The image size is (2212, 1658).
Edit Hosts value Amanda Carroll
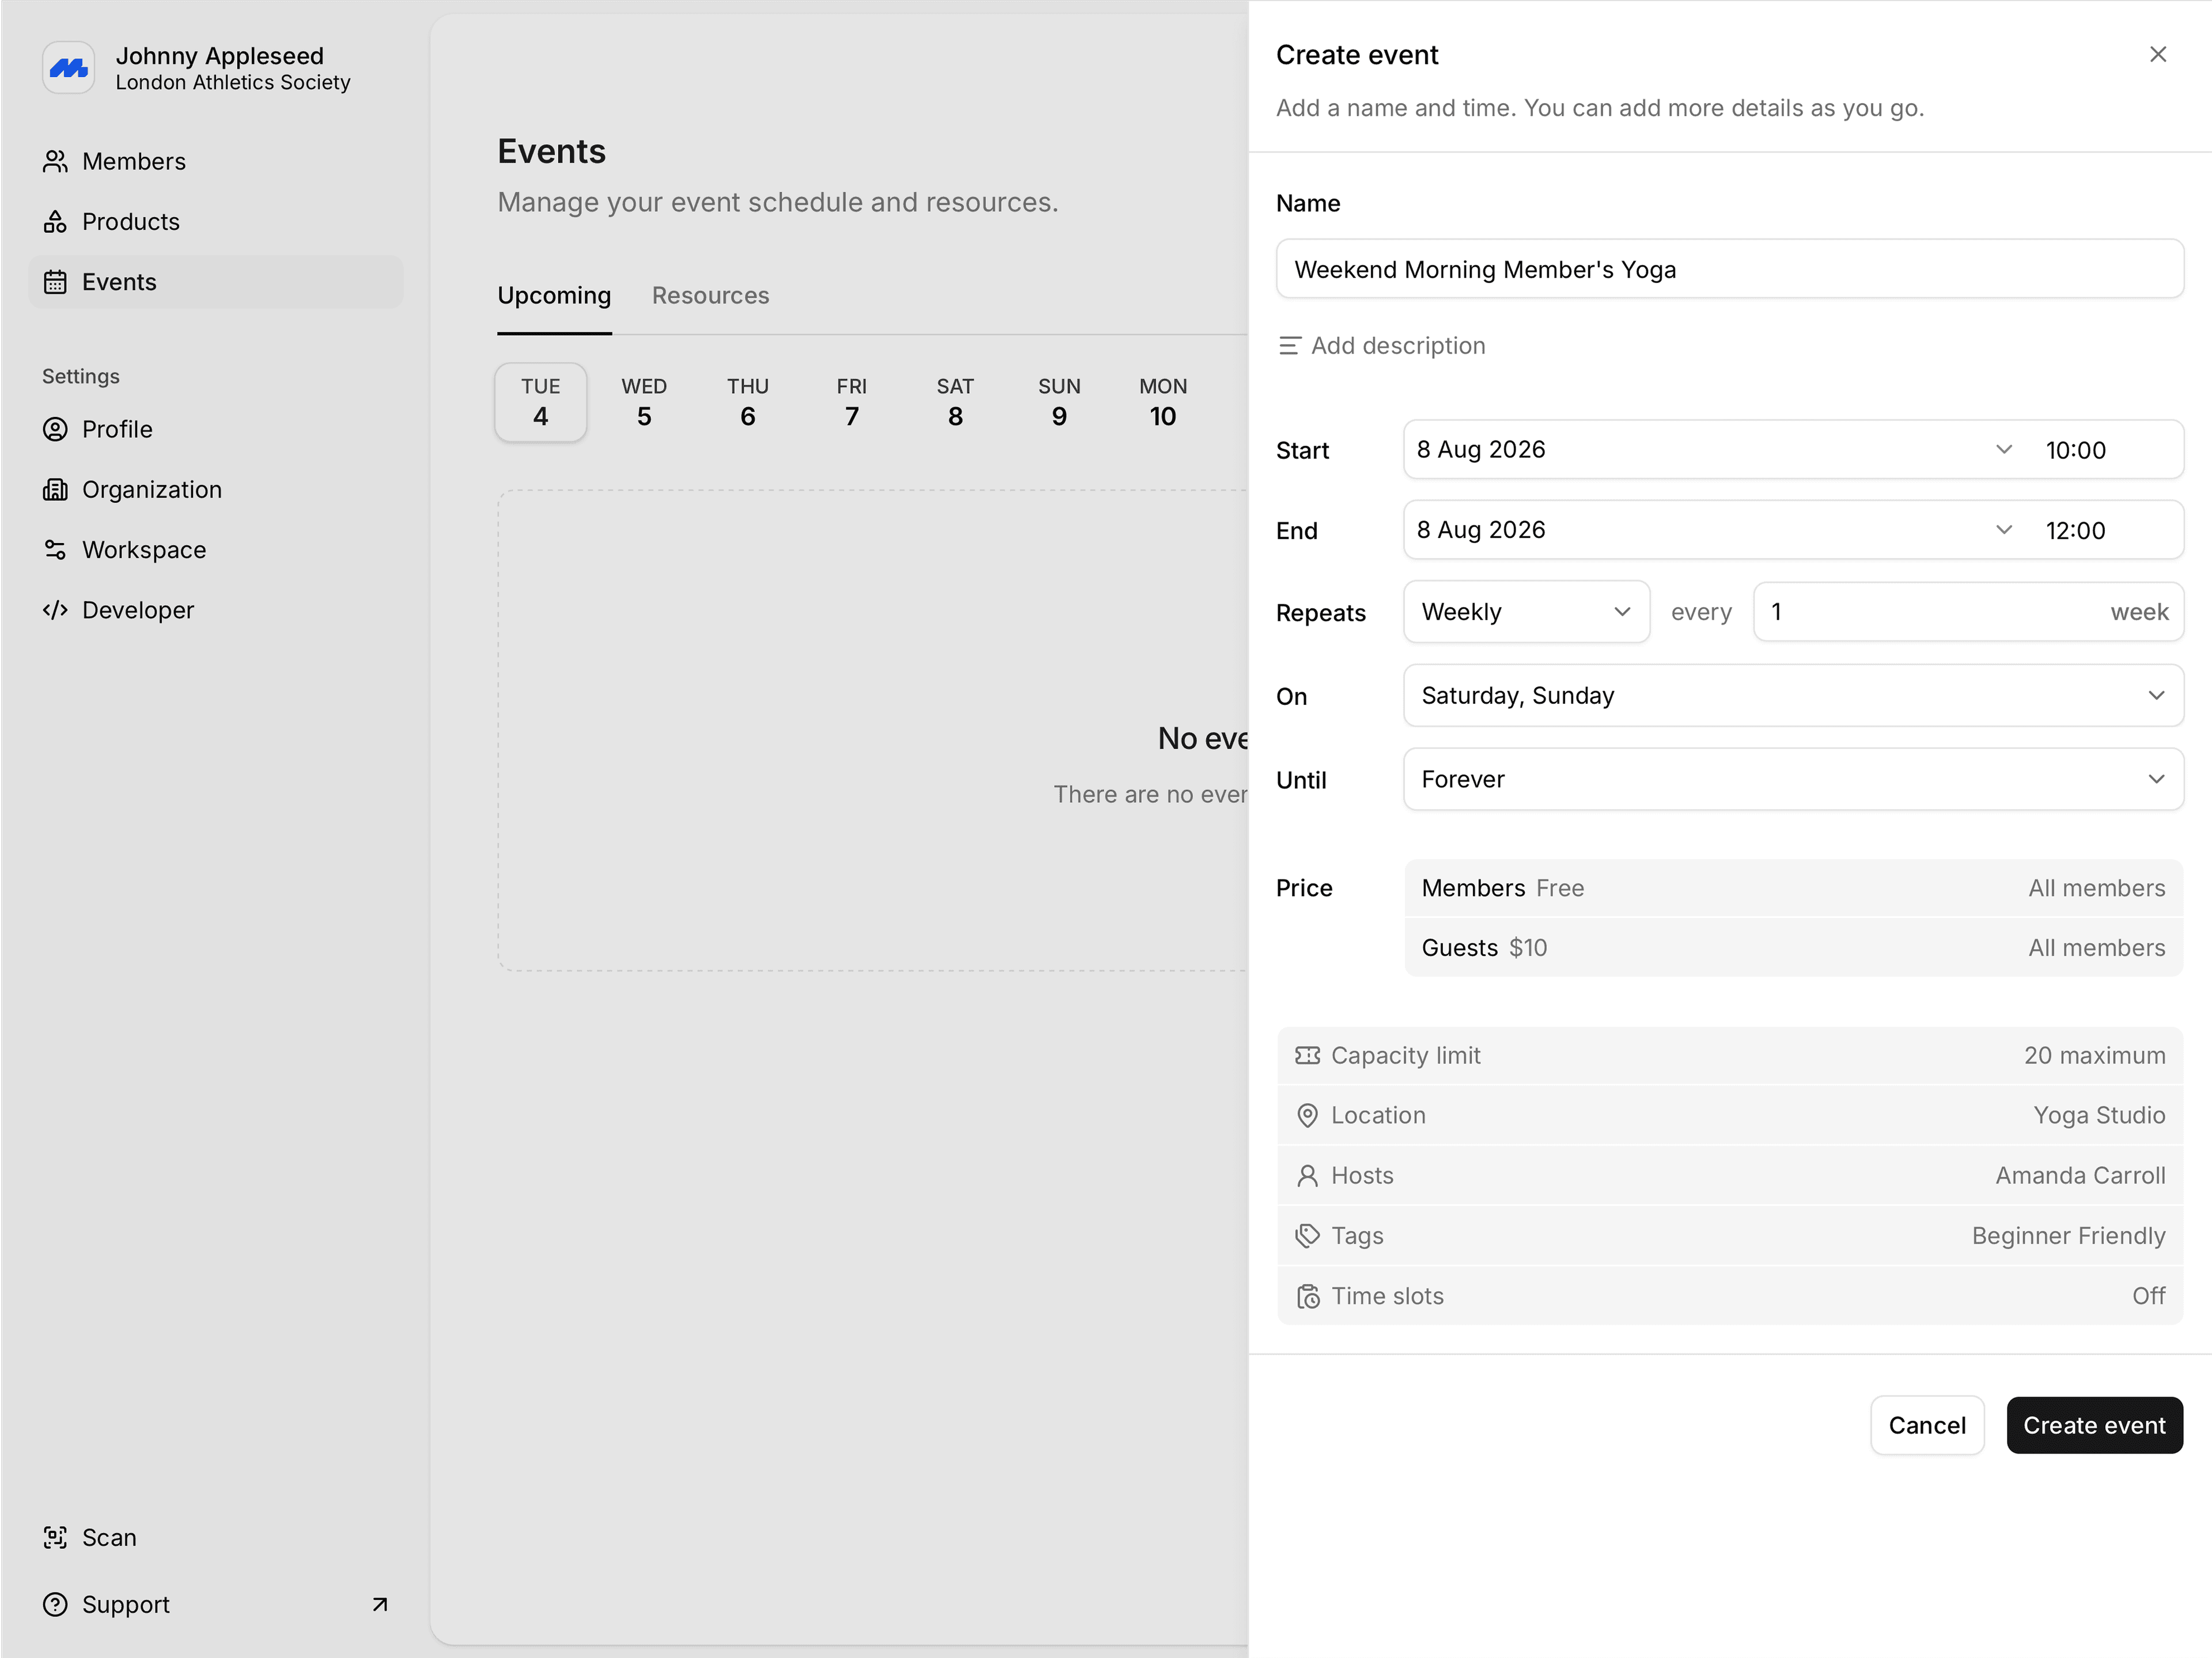point(1729,1176)
